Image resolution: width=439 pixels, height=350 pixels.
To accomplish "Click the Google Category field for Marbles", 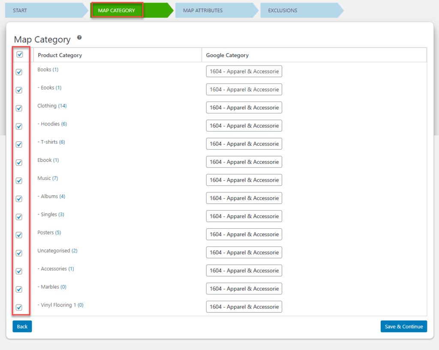I will coord(244,289).
